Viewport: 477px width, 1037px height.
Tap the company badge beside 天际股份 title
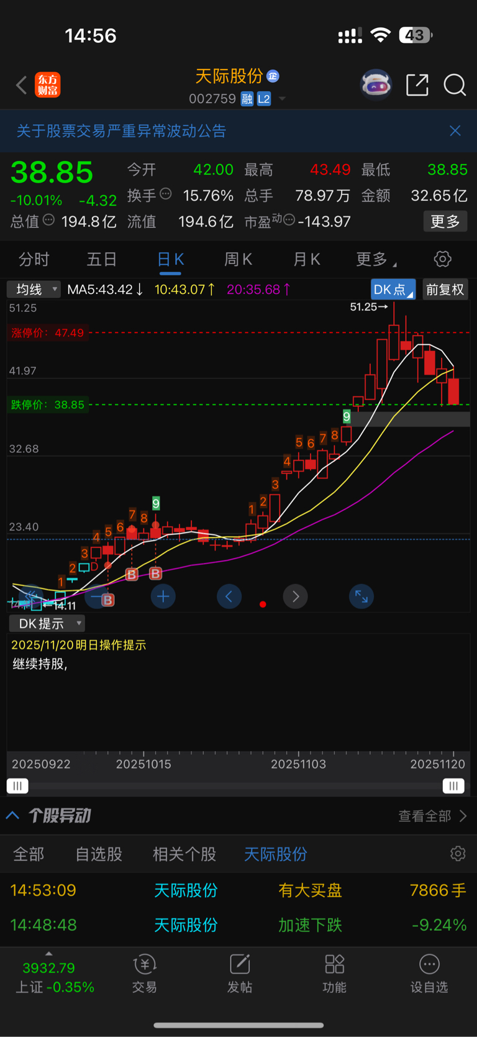273,76
